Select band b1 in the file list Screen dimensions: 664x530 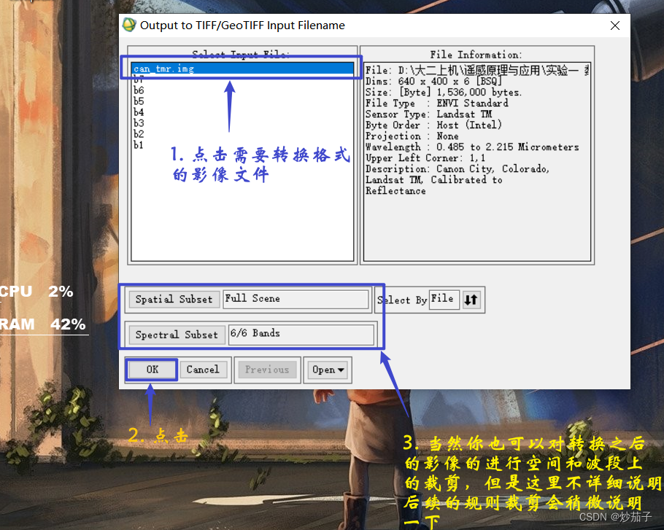[x=139, y=145]
